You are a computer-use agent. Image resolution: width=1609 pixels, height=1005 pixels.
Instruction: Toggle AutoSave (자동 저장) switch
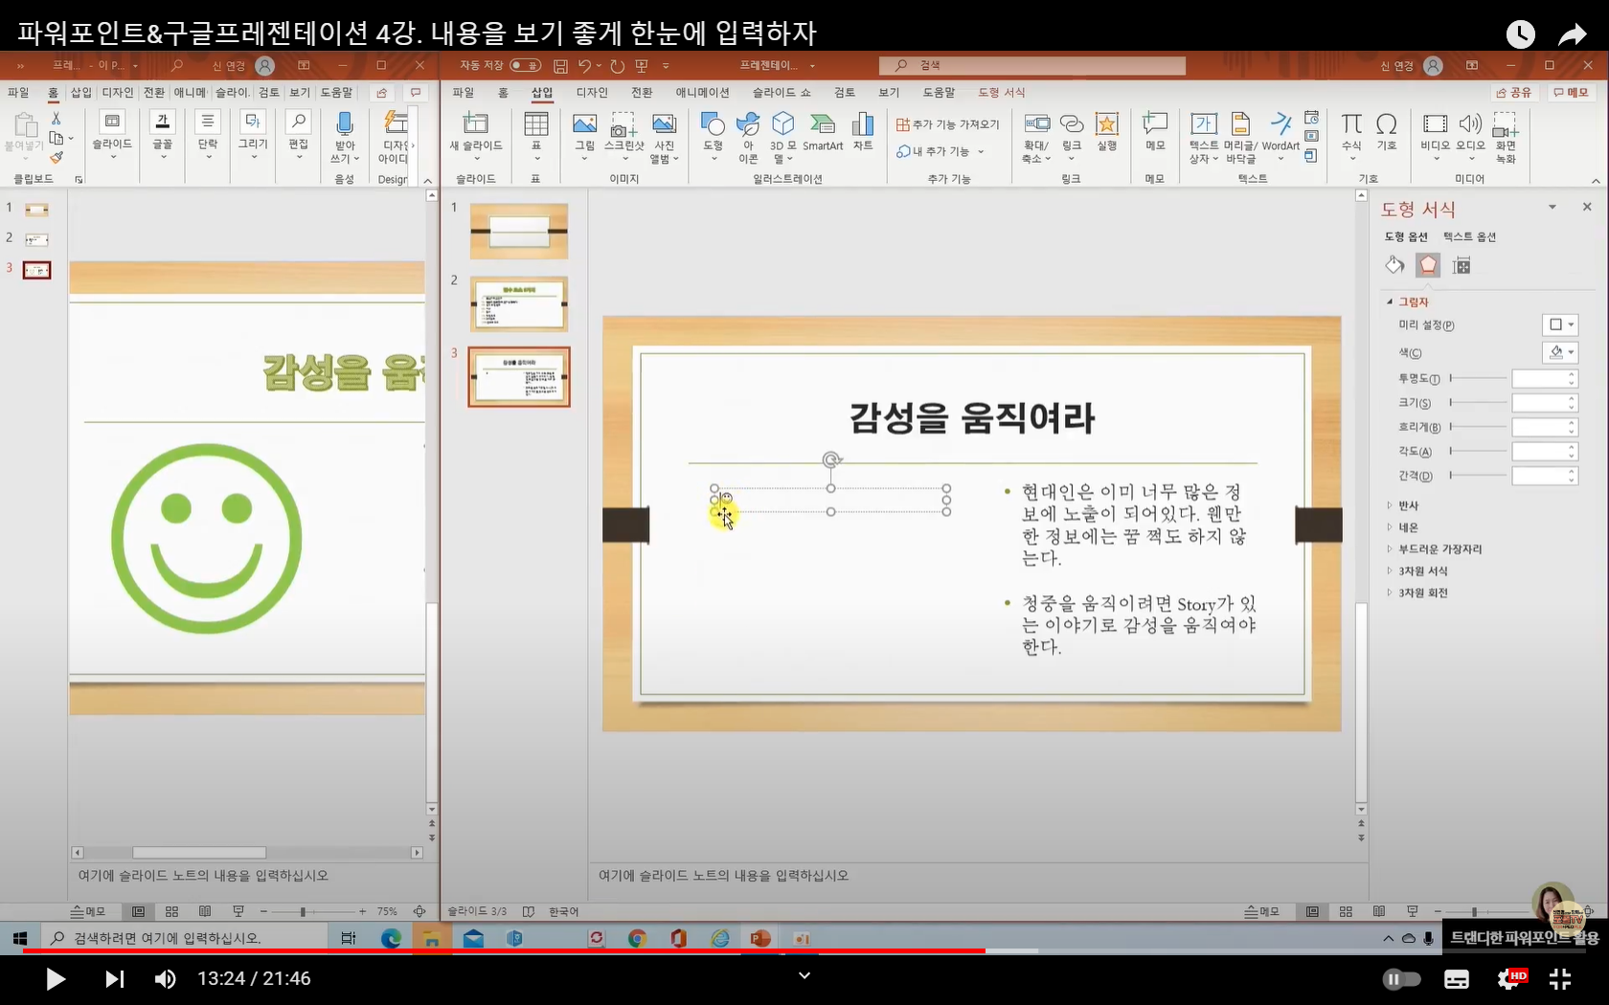click(x=525, y=65)
